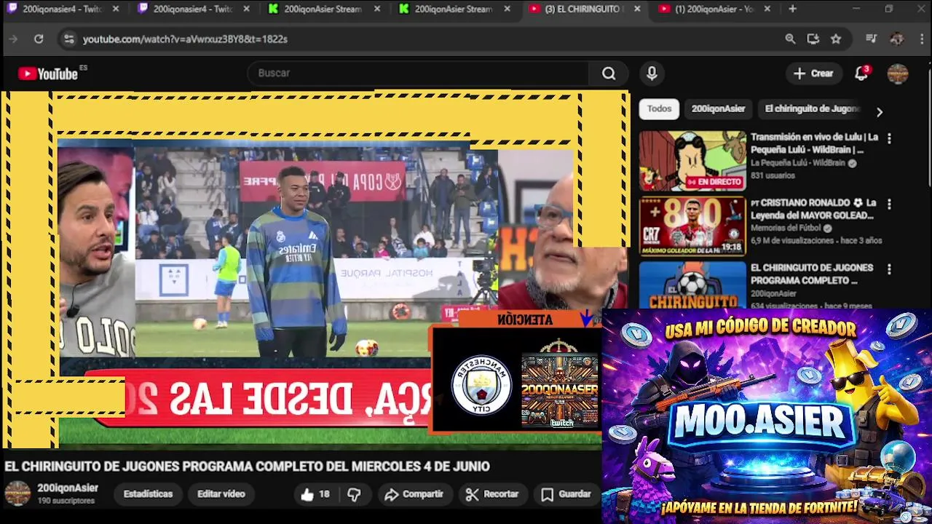Click the zoom magnifier icon in address bar
Image resolution: width=932 pixels, height=524 pixels.
(x=790, y=39)
